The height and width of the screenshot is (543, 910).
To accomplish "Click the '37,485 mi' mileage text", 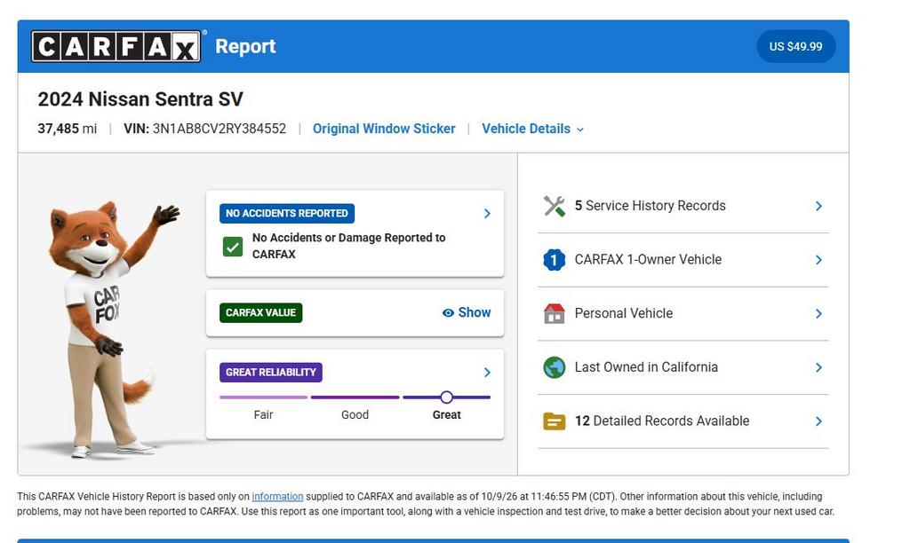I will (68, 129).
